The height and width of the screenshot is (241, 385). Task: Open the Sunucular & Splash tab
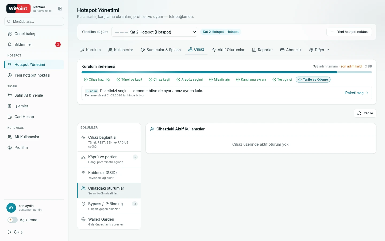pyautogui.click(x=161, y=50)
